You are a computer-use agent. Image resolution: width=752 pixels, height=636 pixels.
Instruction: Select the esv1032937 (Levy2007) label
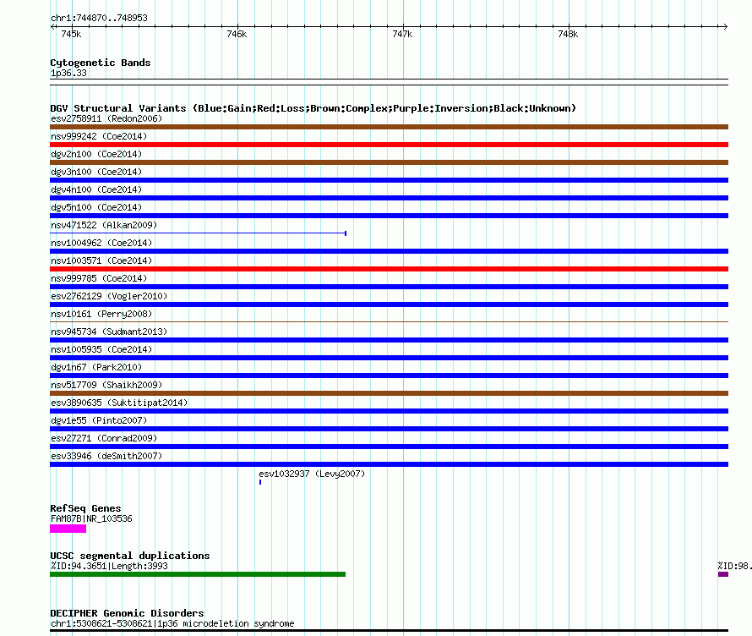coord(312,474)
